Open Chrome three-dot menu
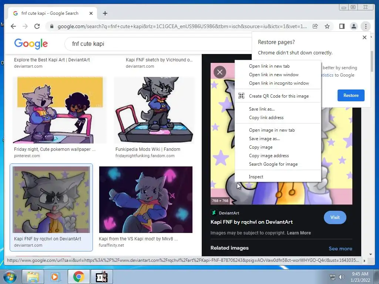 (x=366, y=26)
